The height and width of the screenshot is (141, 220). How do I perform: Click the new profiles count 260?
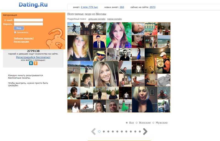(122, 7)
